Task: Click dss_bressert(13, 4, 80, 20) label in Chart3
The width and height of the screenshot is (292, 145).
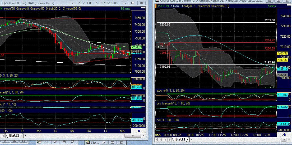Action: (x=173, y=103)
